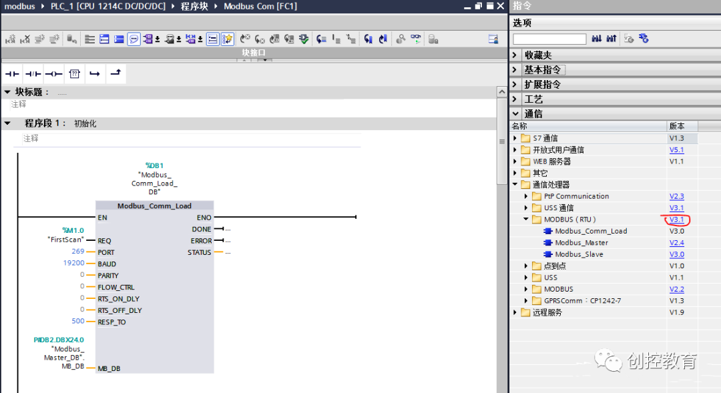
Task: Click the Modbus_Slave instruction icon in tree
Action: tap(548, 254)
